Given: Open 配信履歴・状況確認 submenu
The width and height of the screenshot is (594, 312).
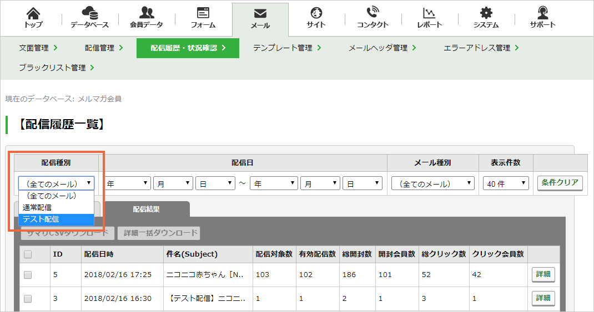Looking at the screenshot, I should [x=188, y=48].
